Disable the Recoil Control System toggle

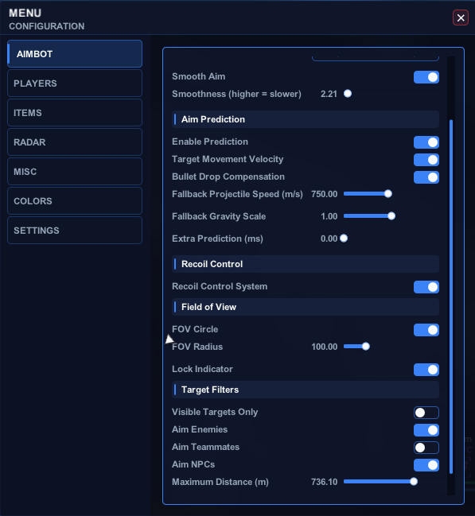point(426,287)
